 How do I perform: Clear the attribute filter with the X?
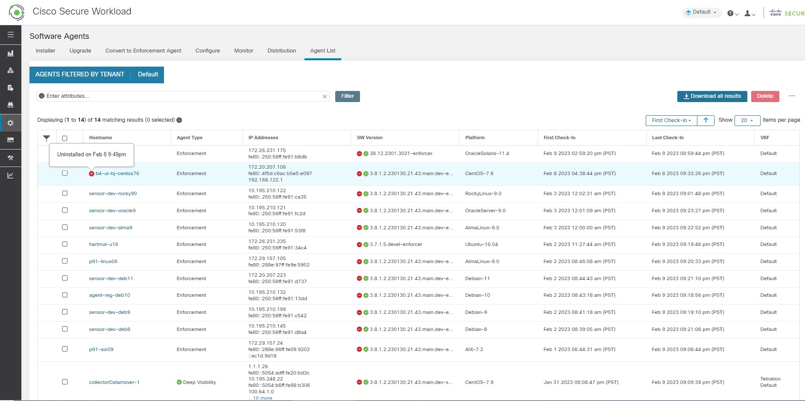coord(325,97)
